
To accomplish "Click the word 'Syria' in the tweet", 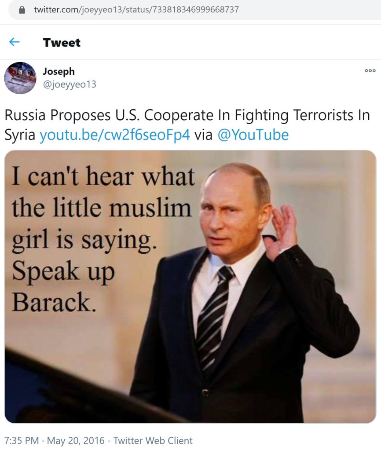I will 20,135.
